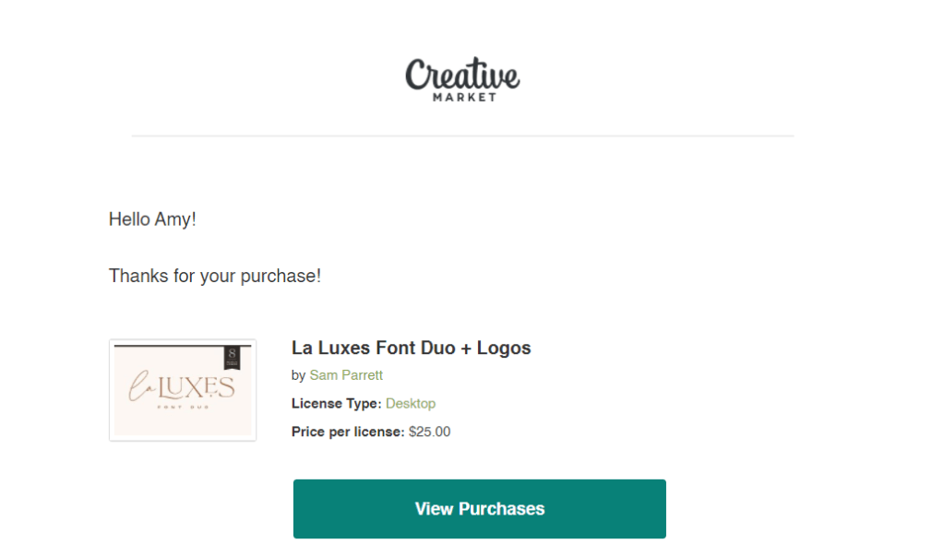Open the Sam Parrett author link

346,375
